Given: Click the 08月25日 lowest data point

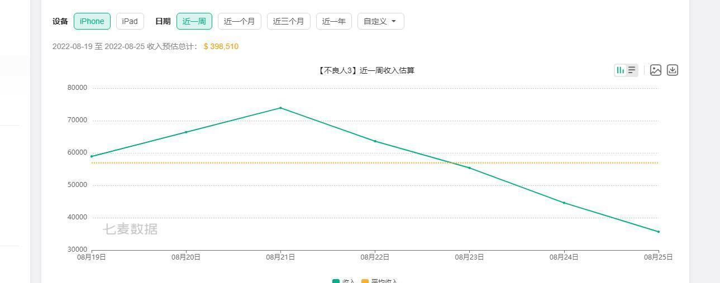Looking at the screenshot, I should (659, 232).
